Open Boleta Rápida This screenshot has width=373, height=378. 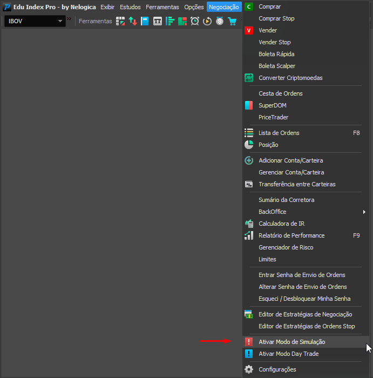pyautogui.click(x=276, y=54)
